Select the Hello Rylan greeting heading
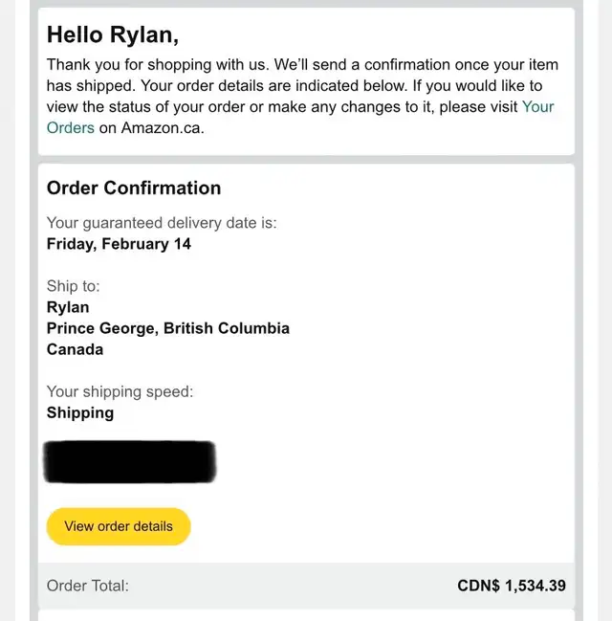612x621 pixels. (113, 34)
